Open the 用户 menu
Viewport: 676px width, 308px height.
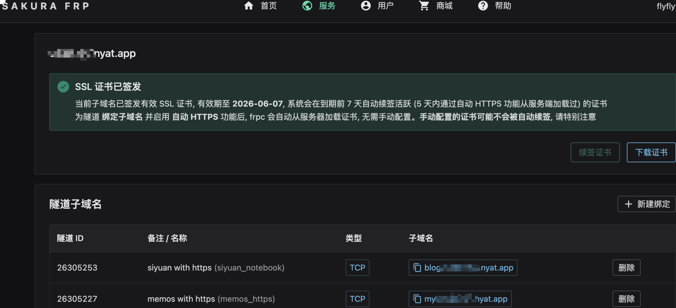click(386, 6)
